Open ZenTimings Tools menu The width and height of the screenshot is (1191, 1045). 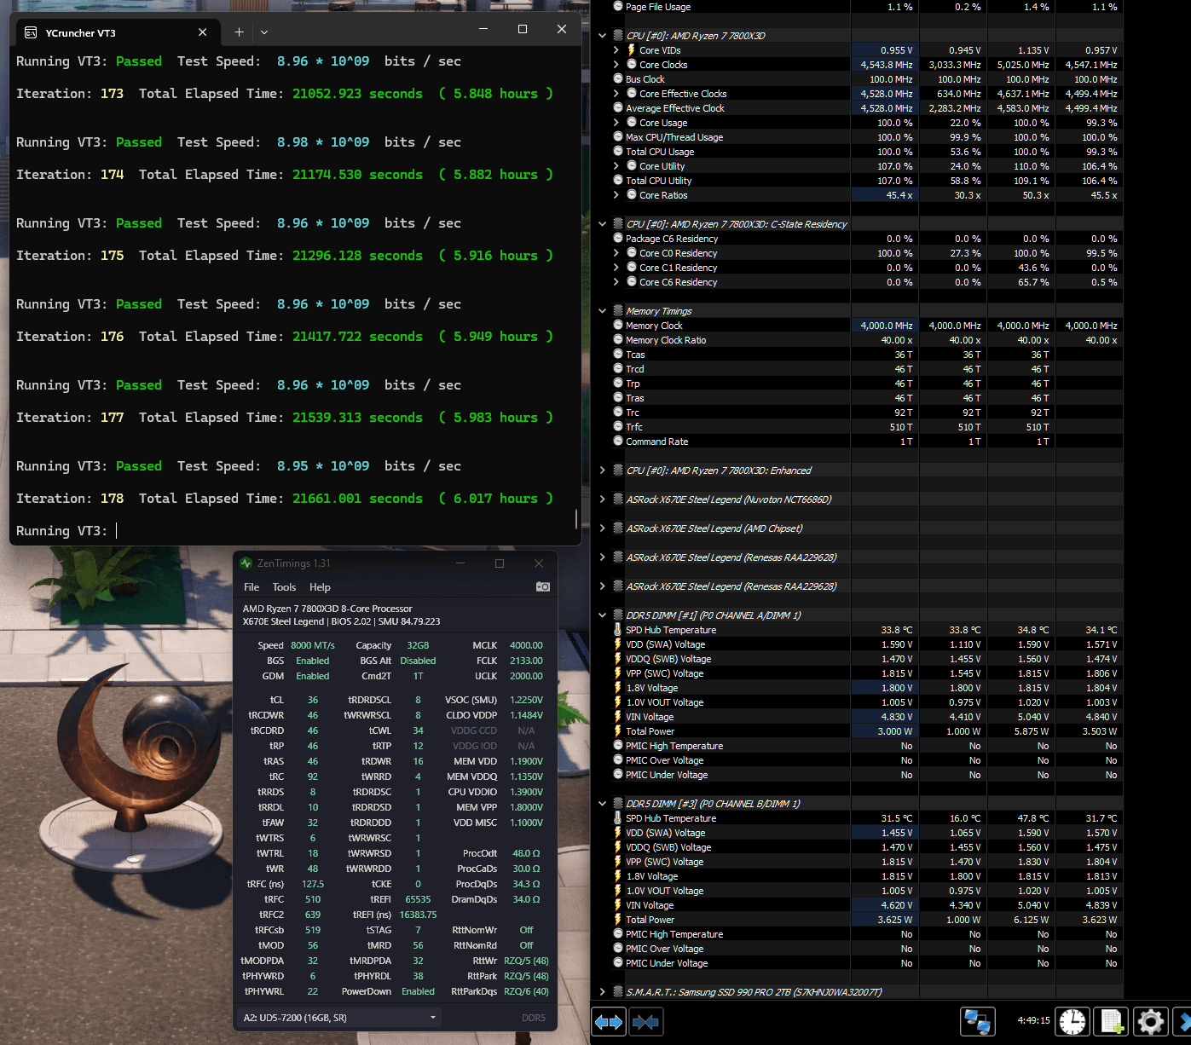tap(284, 587)
